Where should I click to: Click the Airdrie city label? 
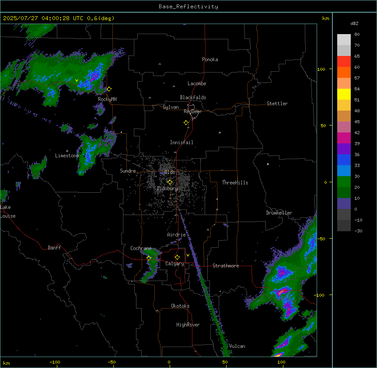point(176,235)
